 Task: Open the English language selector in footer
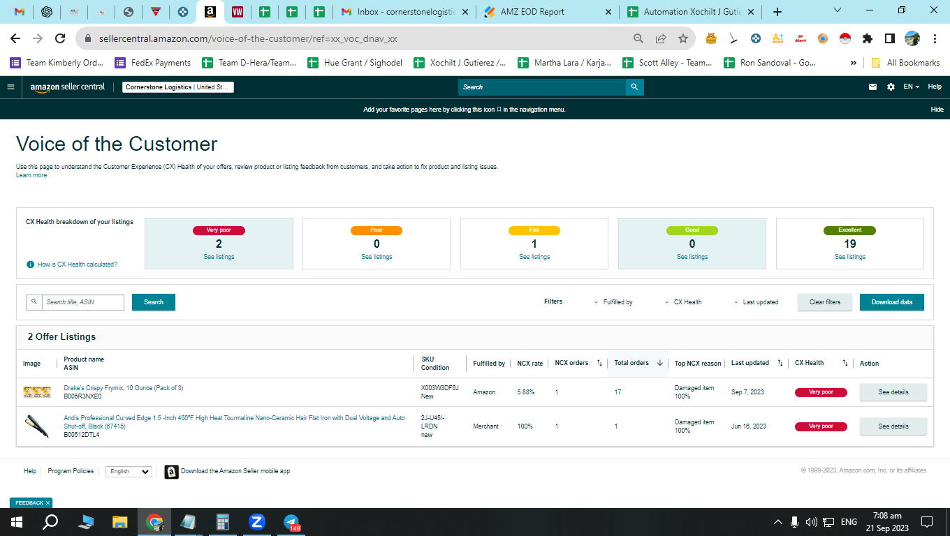[129, 471]
